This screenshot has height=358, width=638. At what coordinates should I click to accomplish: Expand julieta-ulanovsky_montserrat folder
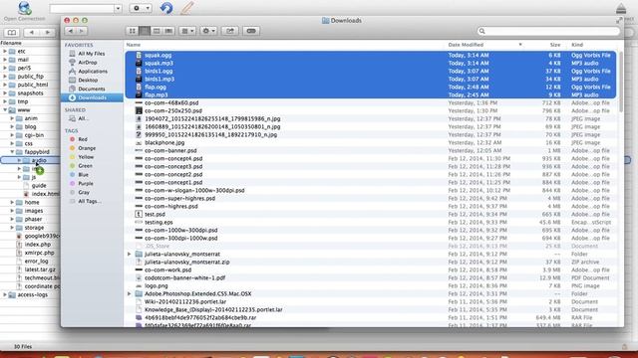[x=130, y=255]
